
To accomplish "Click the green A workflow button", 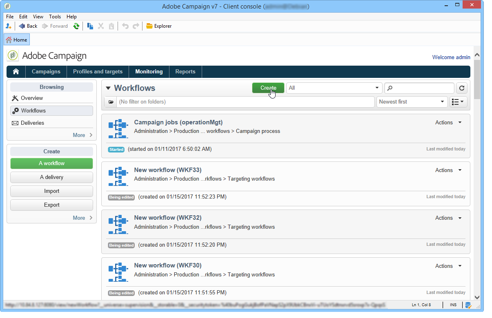I will (51, 163).
